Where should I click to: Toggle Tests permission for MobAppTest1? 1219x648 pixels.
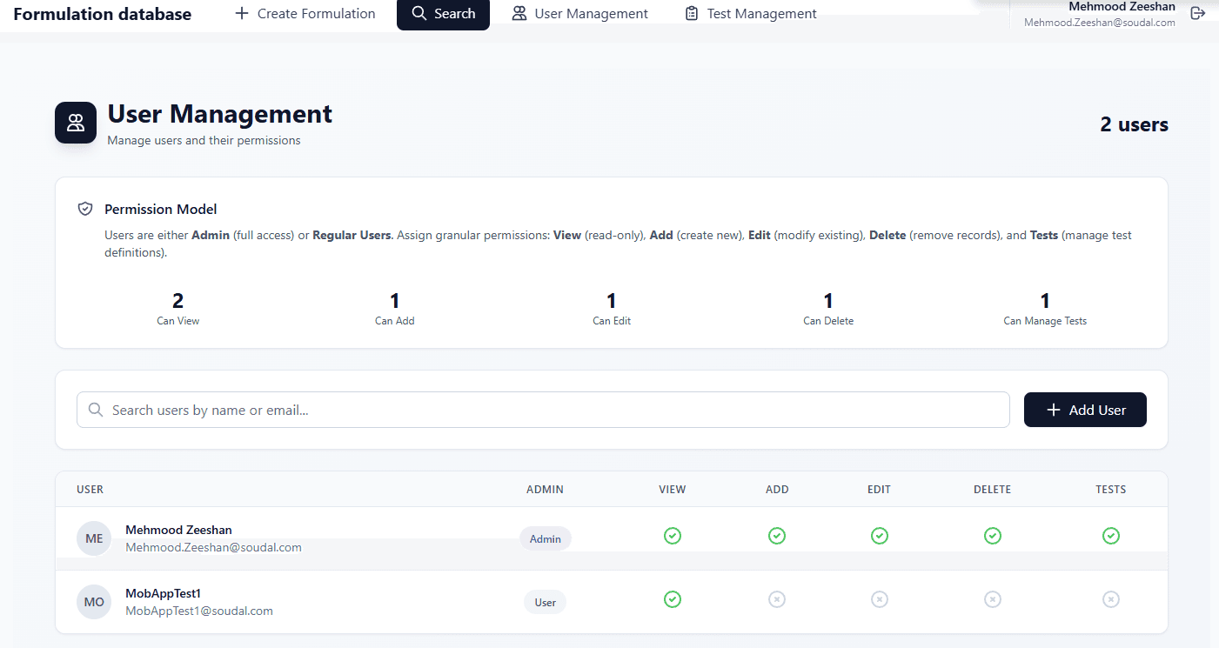(x=1111, y=599)
